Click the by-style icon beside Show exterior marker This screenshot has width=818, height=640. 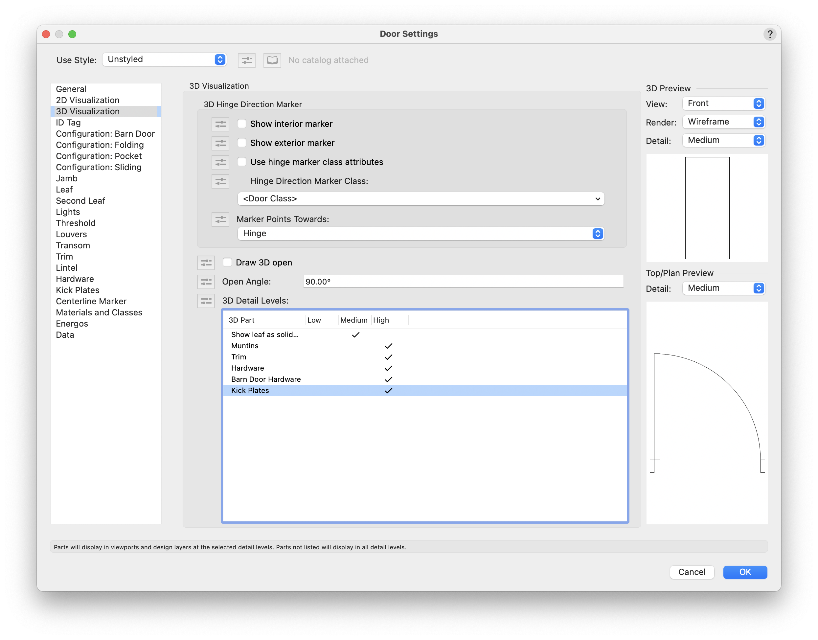point(220,143)
